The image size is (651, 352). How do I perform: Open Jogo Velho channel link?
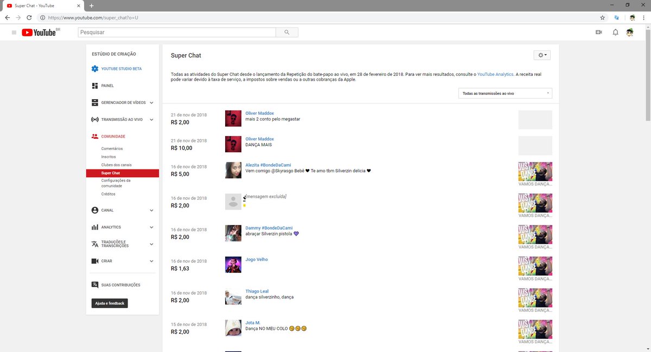[257, 259]
